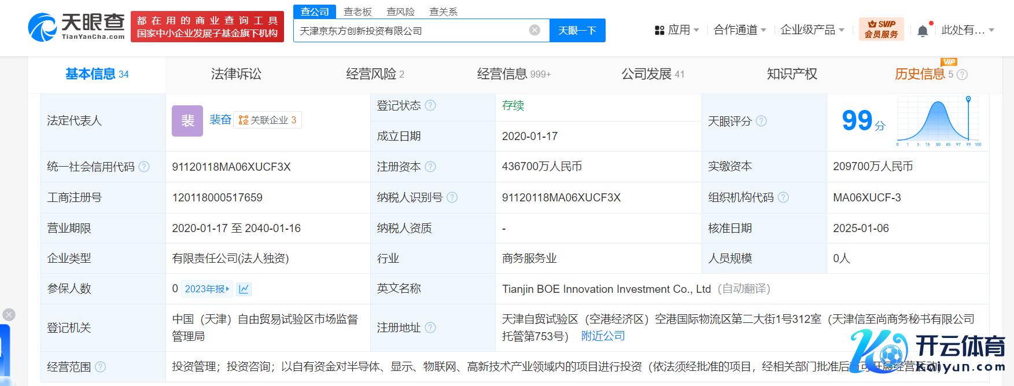Open SVIP member service badge
Viewport: 1014px width, 386px height.
pyautogui.click(x=881, y=29)
